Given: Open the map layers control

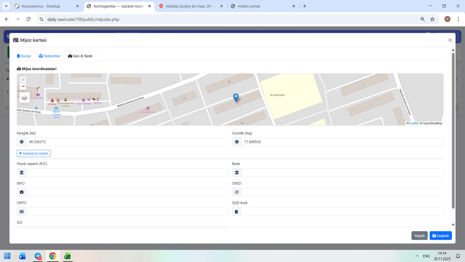Looking at the screenshot, I should click(x=24, y=98).
